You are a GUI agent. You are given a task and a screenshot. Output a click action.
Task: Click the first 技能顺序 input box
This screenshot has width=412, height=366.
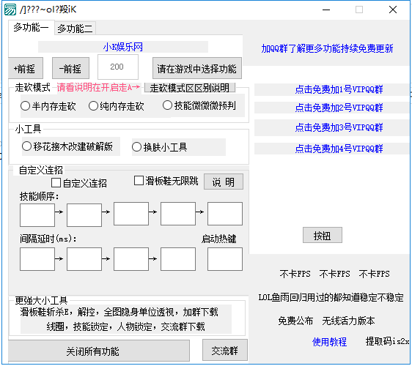[x=37, y=215]
